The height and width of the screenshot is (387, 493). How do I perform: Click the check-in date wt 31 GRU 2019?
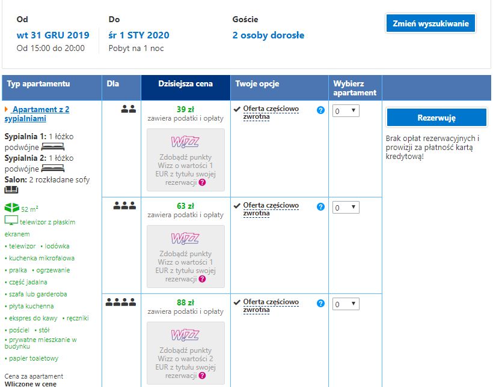click(53, 35)
